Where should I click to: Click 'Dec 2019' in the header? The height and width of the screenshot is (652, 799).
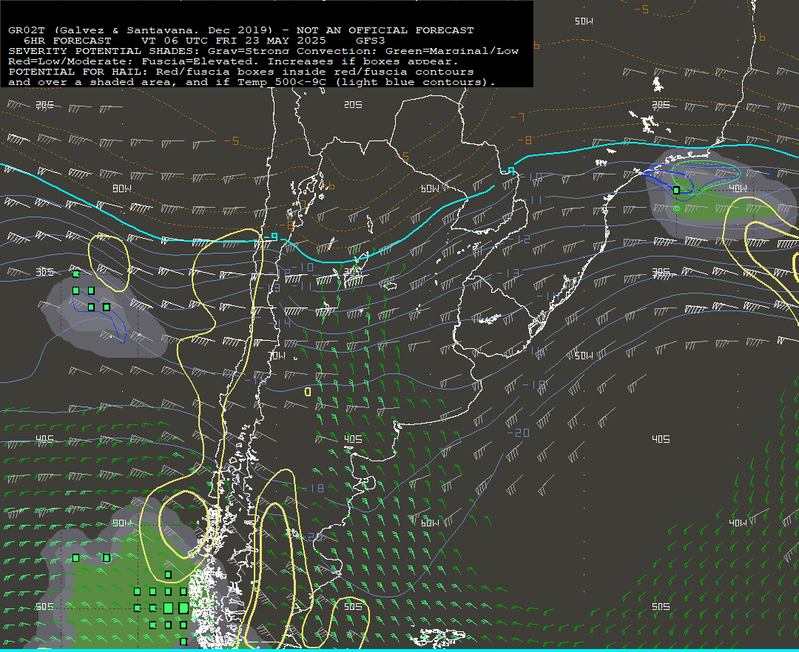240,30
